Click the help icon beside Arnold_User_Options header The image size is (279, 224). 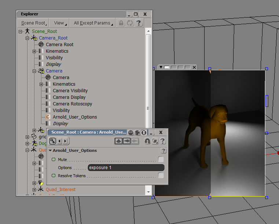tap(164, 151)
